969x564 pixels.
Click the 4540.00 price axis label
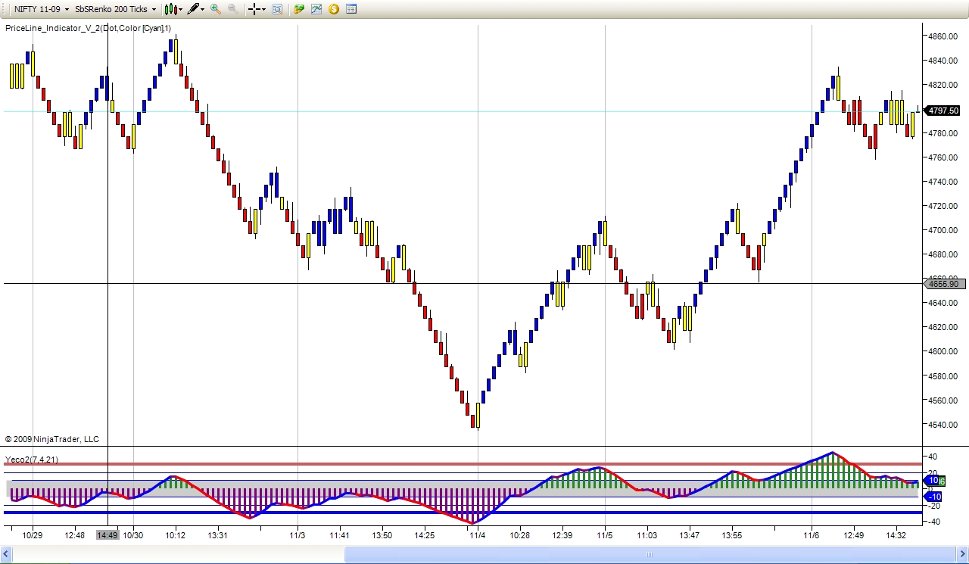tap(943, 424)
